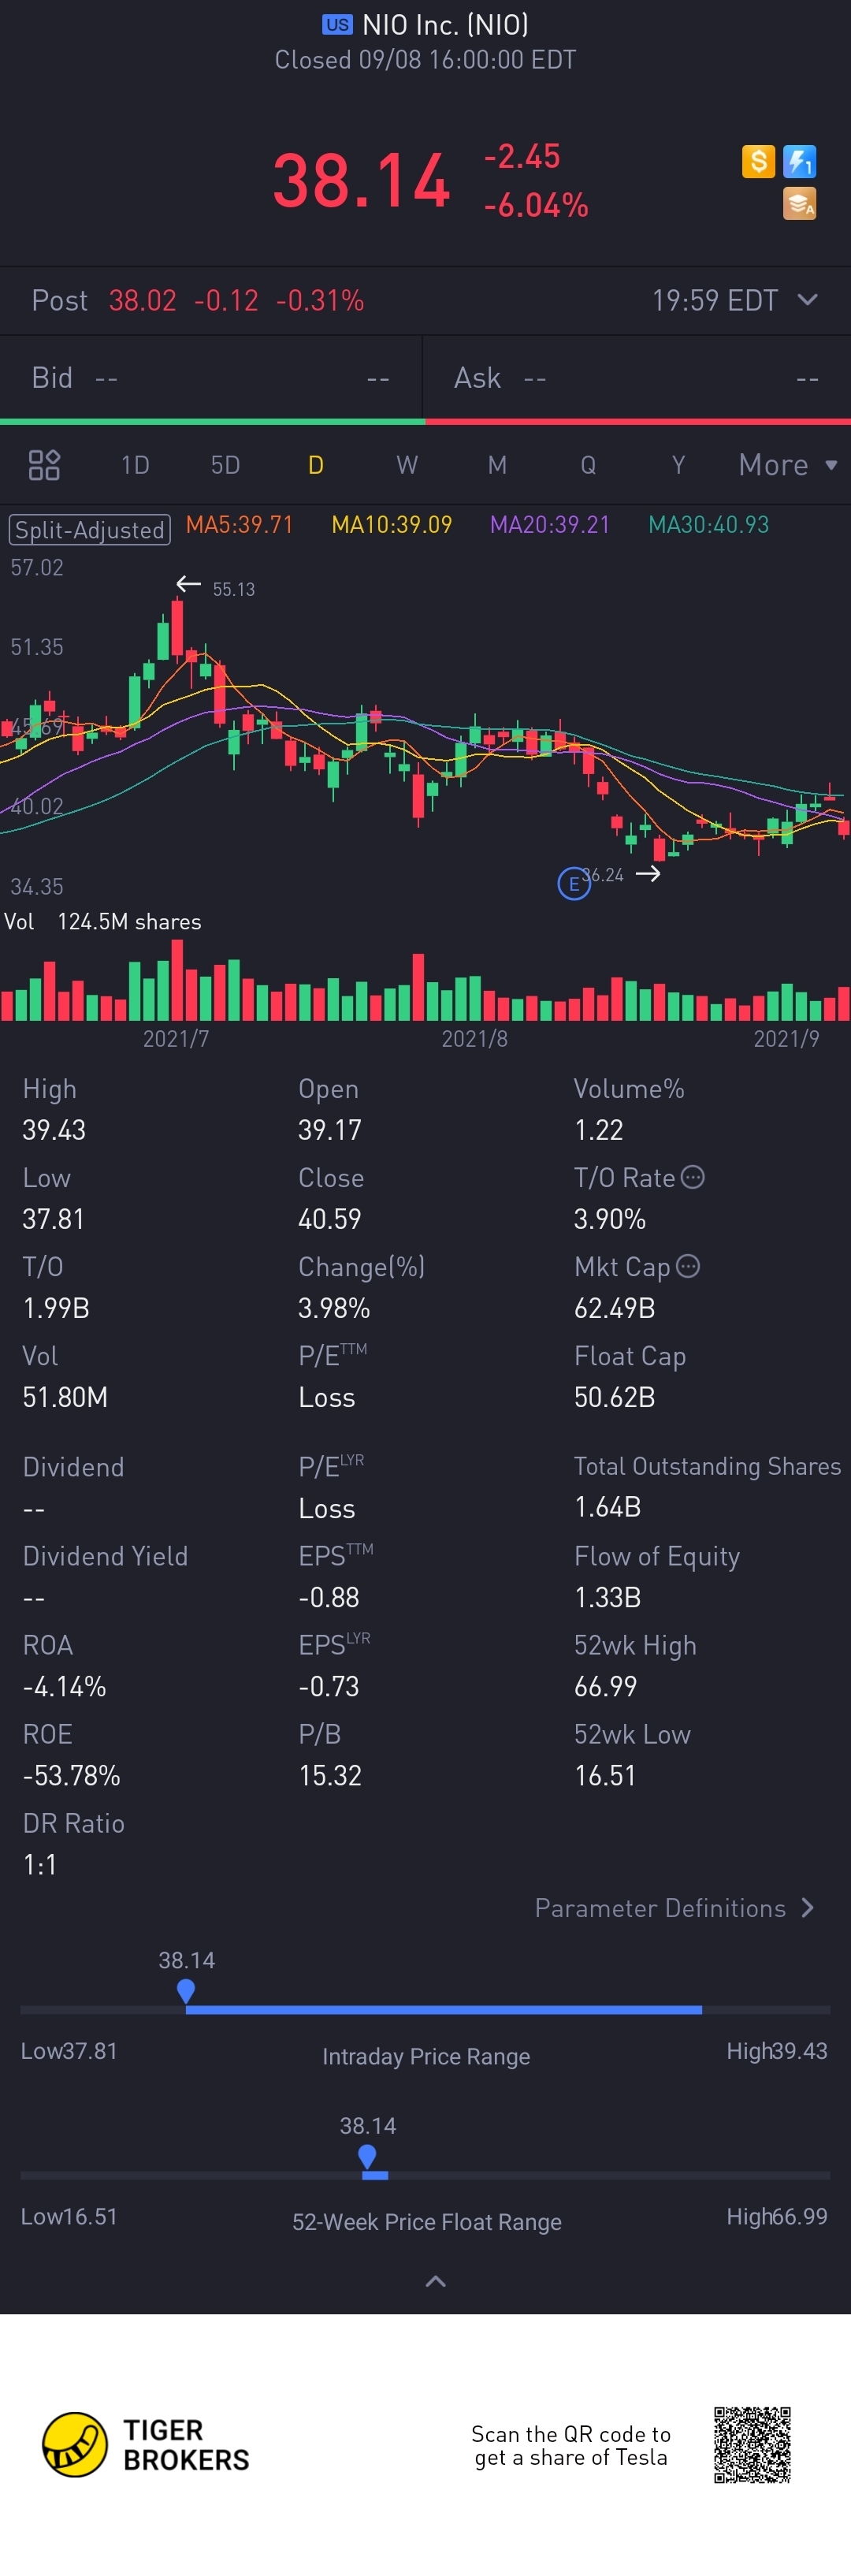851x2576 pixels.
Task: Tap the QR code image
Action: (752, 2445)
